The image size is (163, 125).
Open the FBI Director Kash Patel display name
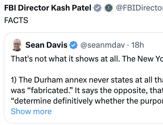coord(48,8)
